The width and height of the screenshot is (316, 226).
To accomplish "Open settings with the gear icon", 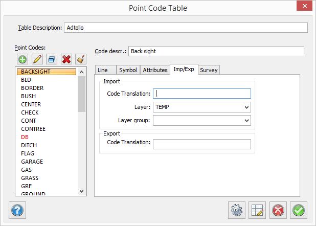I will (x=236, y=210).
